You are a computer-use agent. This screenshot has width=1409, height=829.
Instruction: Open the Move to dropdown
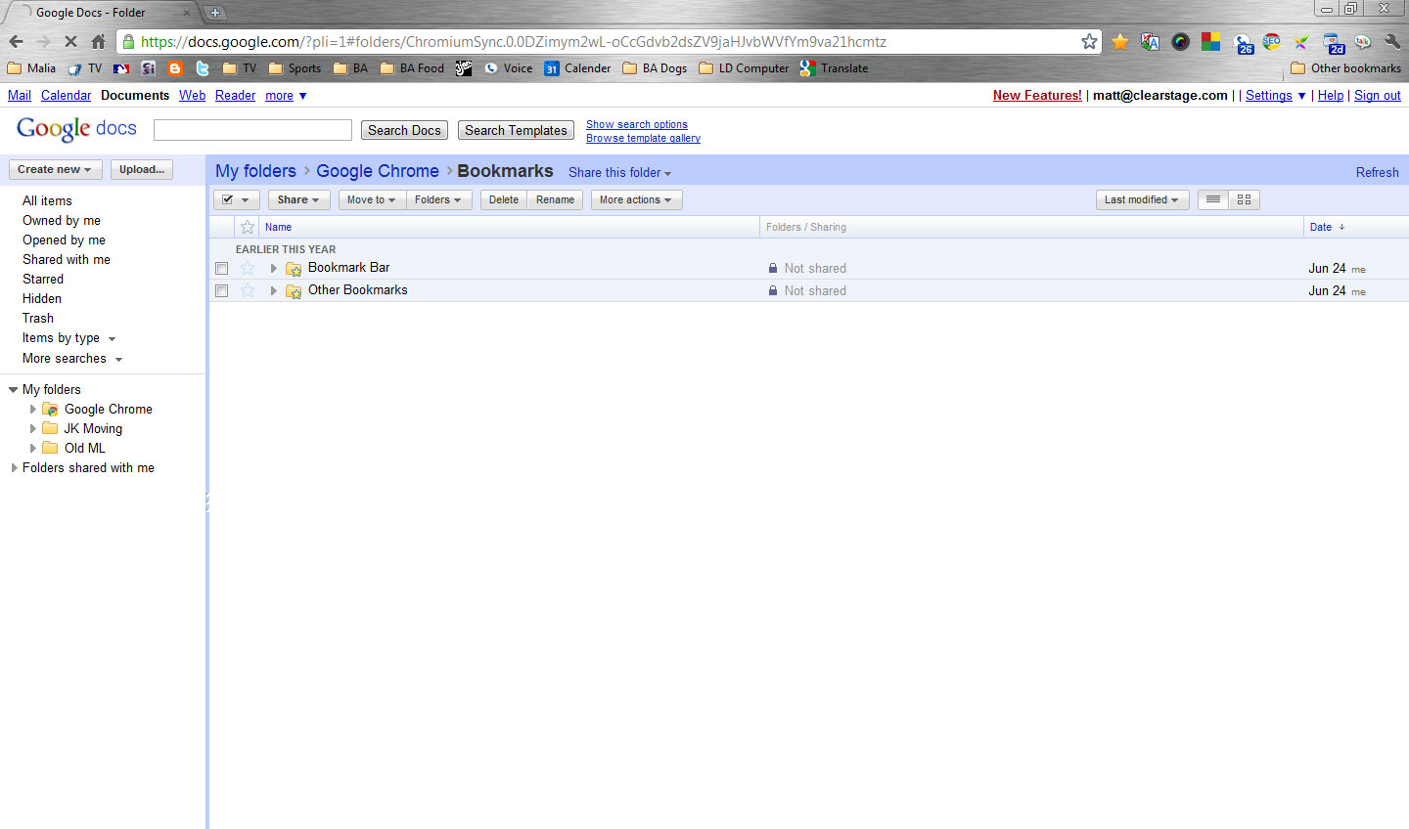point(371,199)
